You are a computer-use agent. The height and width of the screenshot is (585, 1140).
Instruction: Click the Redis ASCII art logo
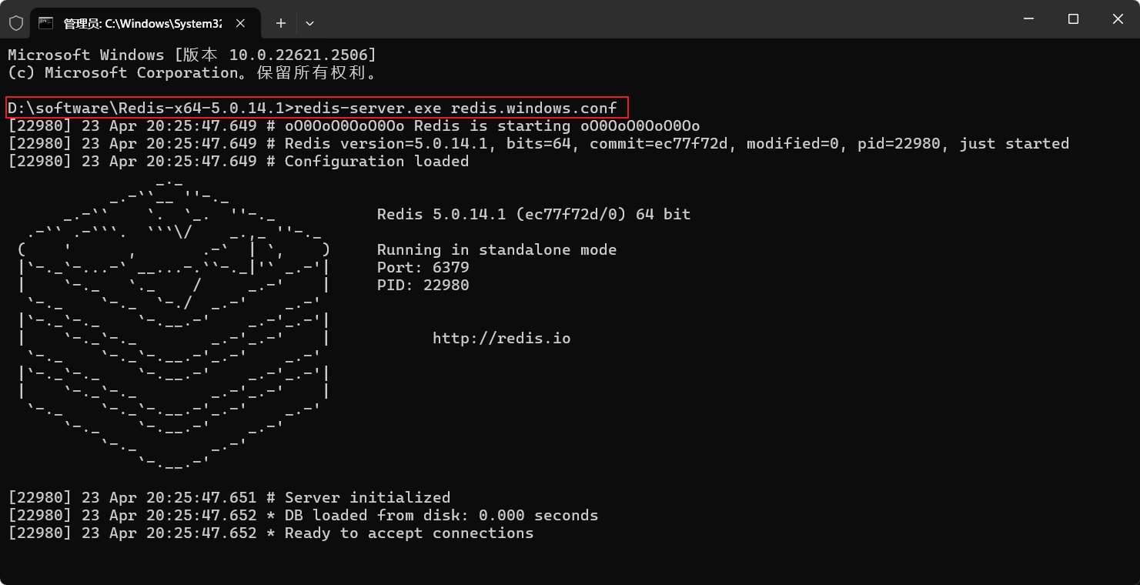coord(173,323)
